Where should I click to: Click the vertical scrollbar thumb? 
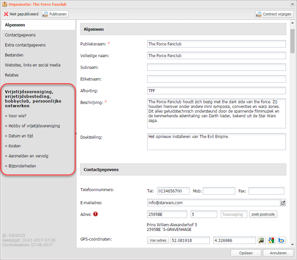pos(292,41)
